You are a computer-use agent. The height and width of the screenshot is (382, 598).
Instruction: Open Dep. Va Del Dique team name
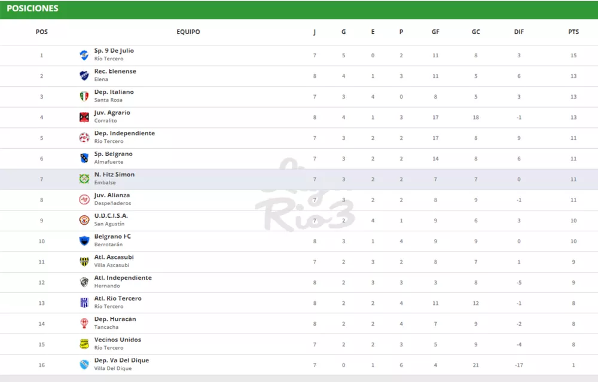[121, 360]
